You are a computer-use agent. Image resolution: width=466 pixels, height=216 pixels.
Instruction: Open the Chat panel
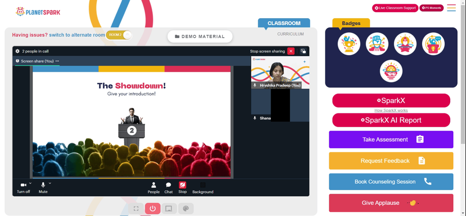click(169, 188)
